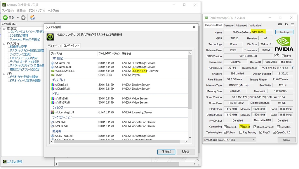This screenshot has height=169, width=299.
Task: Click the file list horizontal scrollbar thumb
Action: [117, 142]
